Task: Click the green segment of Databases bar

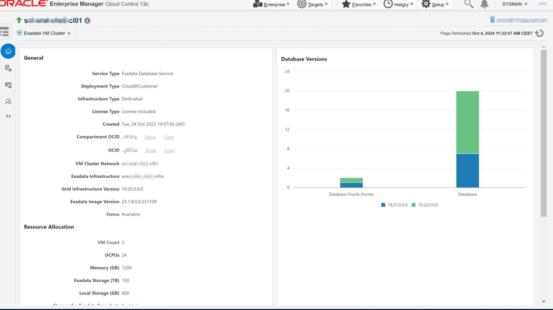Action: (x=467, y=122)
